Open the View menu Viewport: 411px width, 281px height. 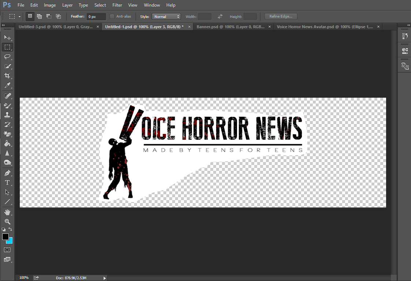pyautogui.click(x=133, y=5)
